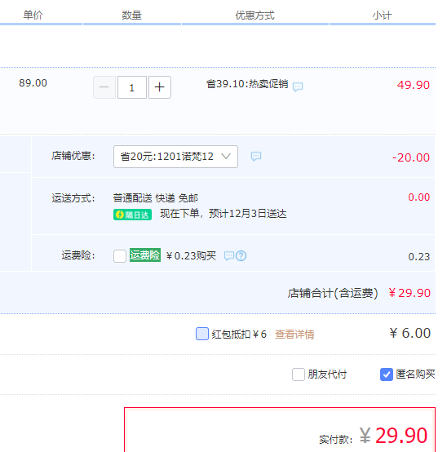Open the question mark help for 运费险
The width and height of the screenshot is (447, 452).
click(x=241, y=255)
